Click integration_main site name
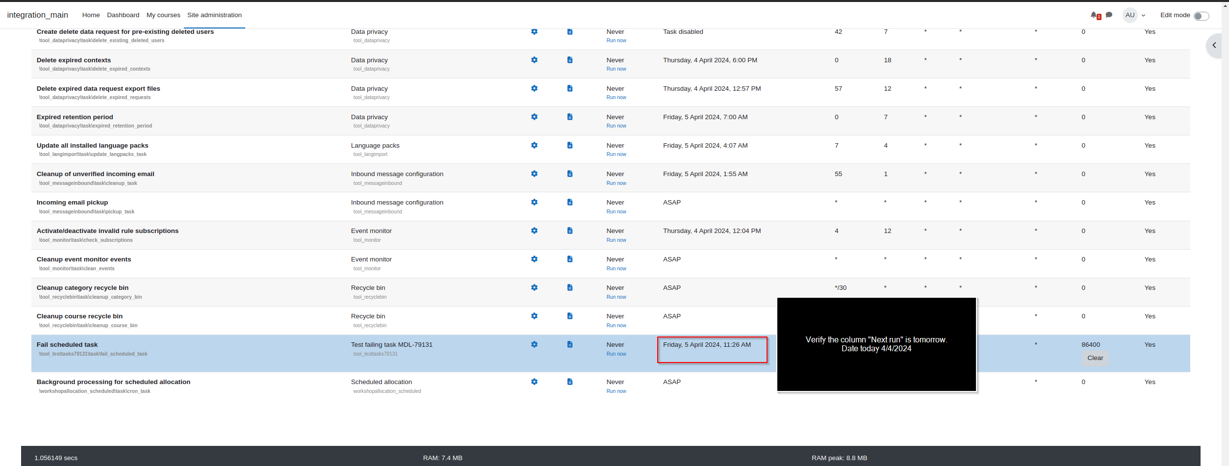1229x466 pixels. [x=38, y=15]
